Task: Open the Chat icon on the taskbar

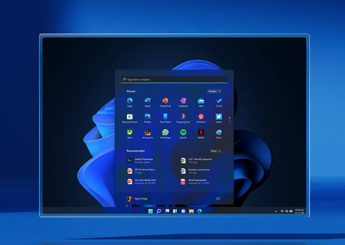Action: click(183, 211)
